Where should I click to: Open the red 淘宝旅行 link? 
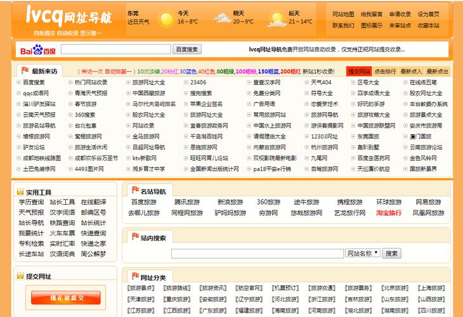(389, 213)
